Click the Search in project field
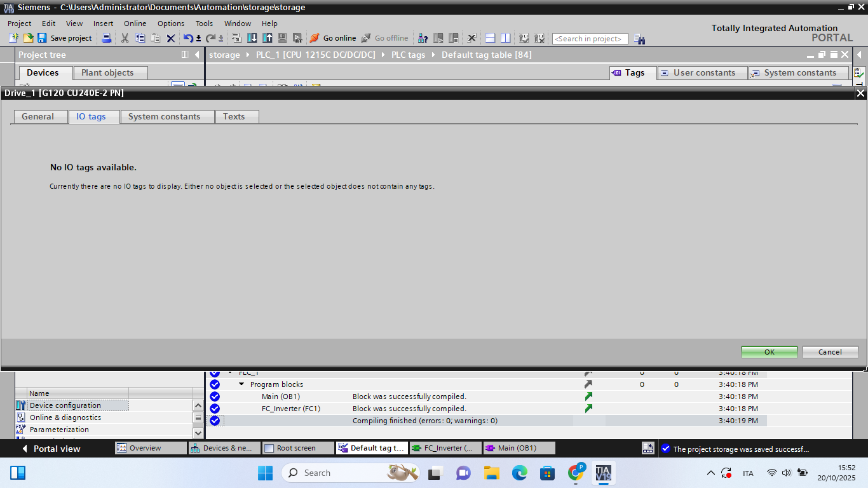This screenshot has width=868, height=488. (589, 39)
